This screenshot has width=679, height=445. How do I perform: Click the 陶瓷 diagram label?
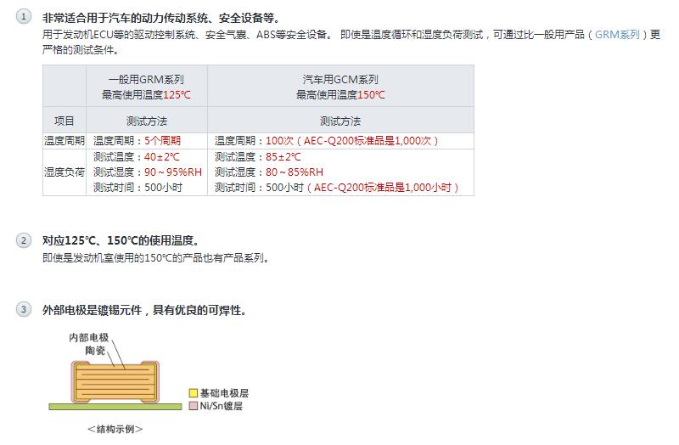coord(95,351)
